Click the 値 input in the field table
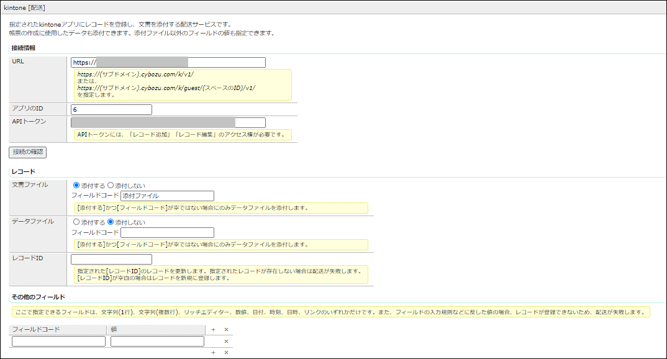The height and width of the screenshot is (359, 667). [x=157, y=341]
